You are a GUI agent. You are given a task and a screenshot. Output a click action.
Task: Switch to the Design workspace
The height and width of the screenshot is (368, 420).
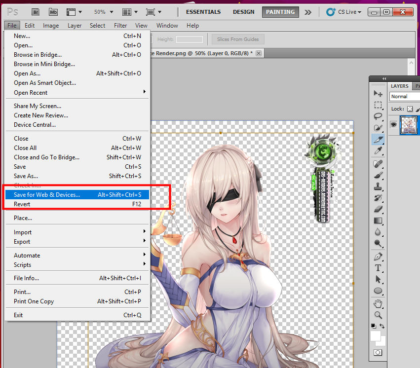click(x=243, y=12)
